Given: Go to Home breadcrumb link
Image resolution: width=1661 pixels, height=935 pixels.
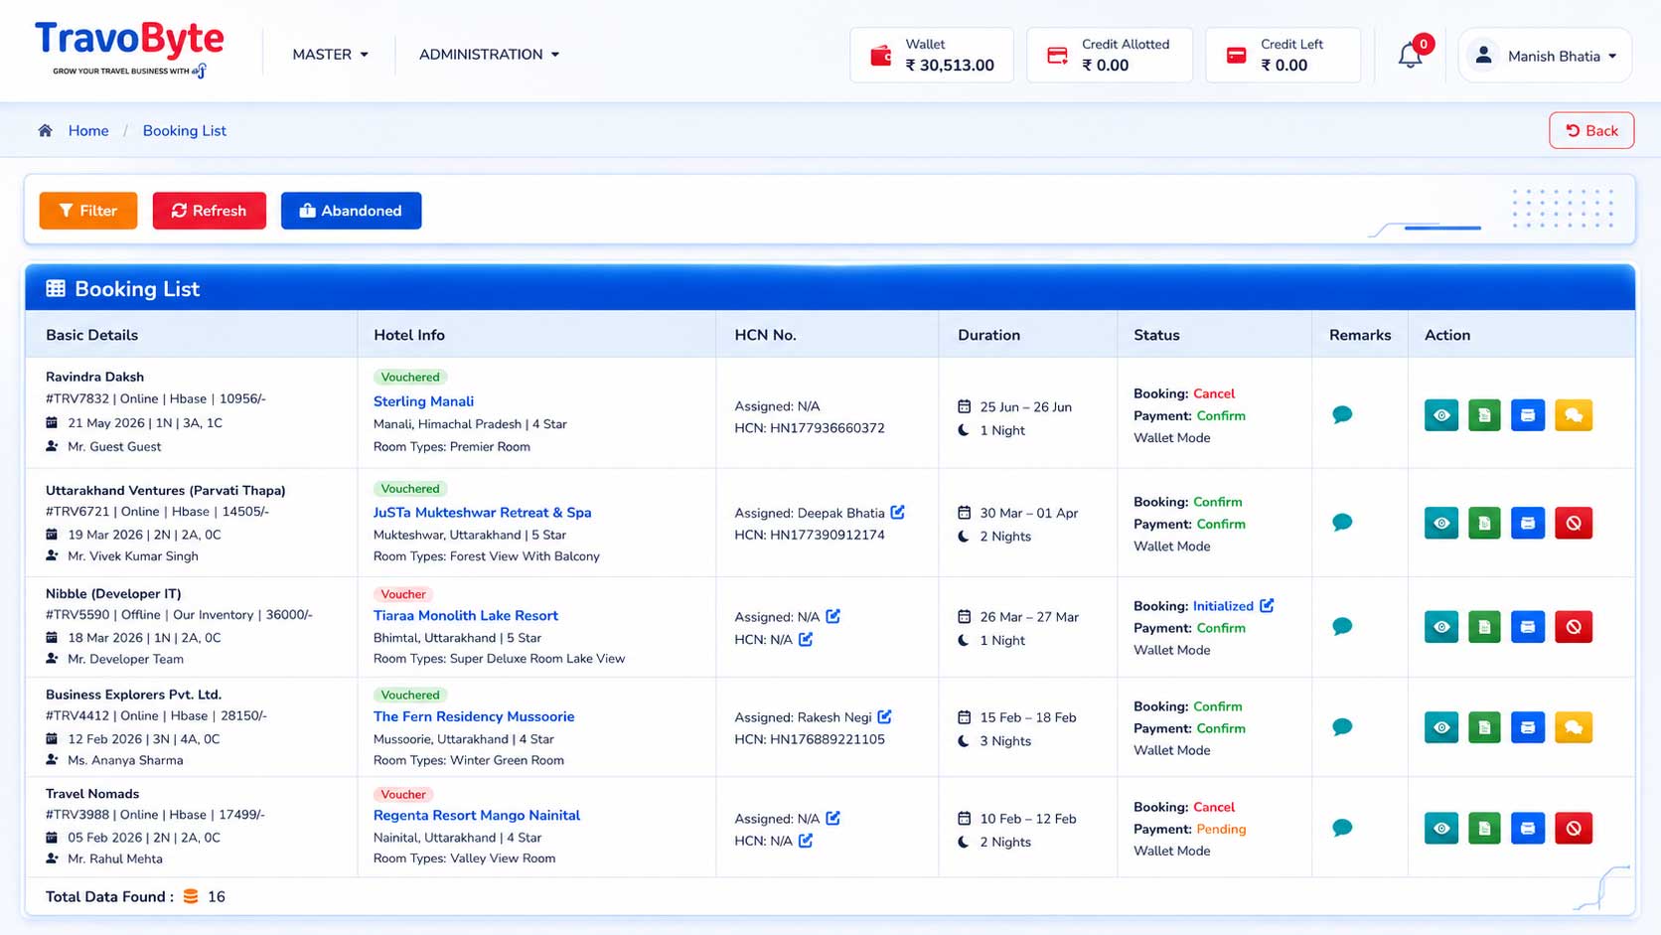Looking at the screenshot, I should 88,130.
